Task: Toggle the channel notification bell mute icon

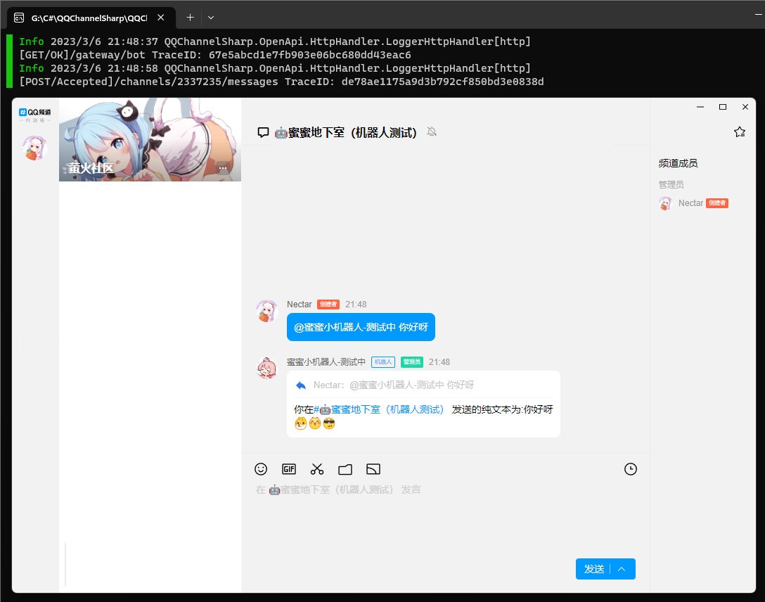Action: tap(432, 132)
